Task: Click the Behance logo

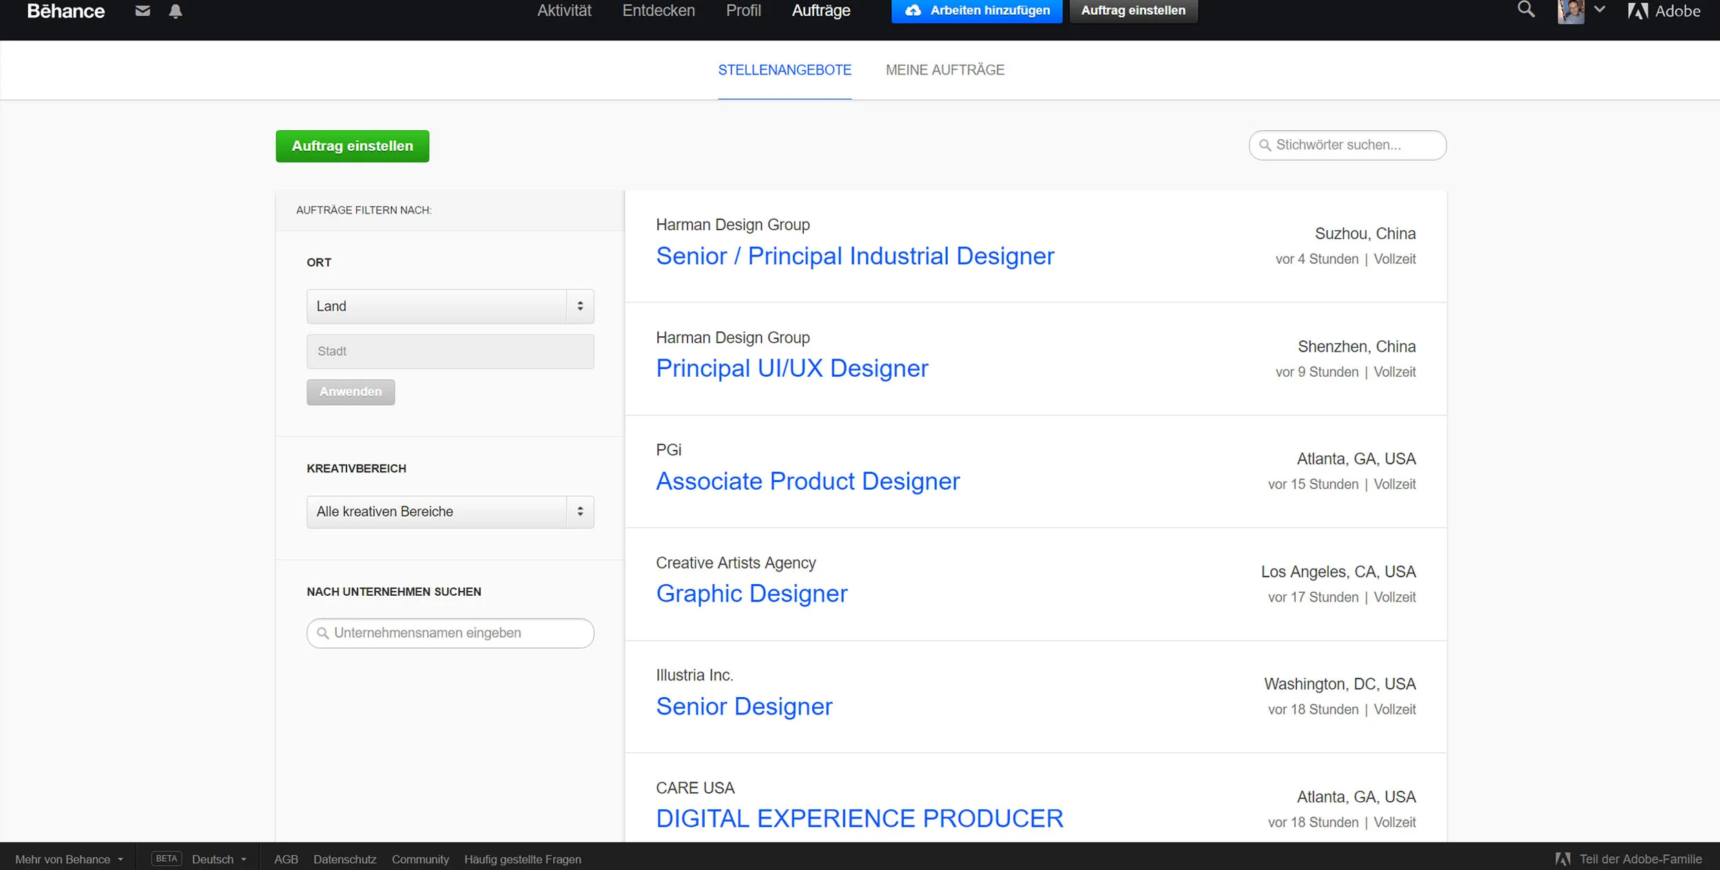Action: click(65, 11)
